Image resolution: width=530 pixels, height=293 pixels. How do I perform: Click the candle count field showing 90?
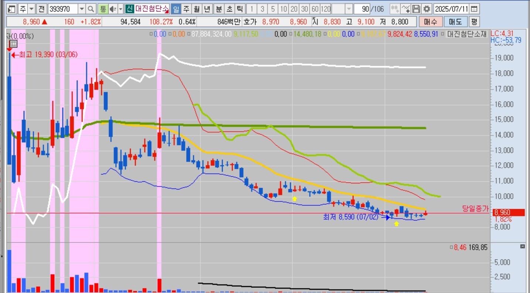362,9
